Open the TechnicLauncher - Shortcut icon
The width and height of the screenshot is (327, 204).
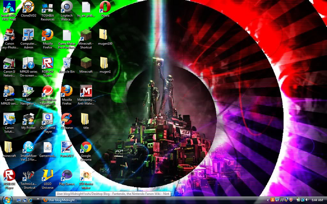click(x=29, y=180)
